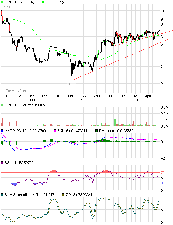Screen dimensions: 173x225
Task: Click the 10,98 high price label
Action: tap(6, 8)
